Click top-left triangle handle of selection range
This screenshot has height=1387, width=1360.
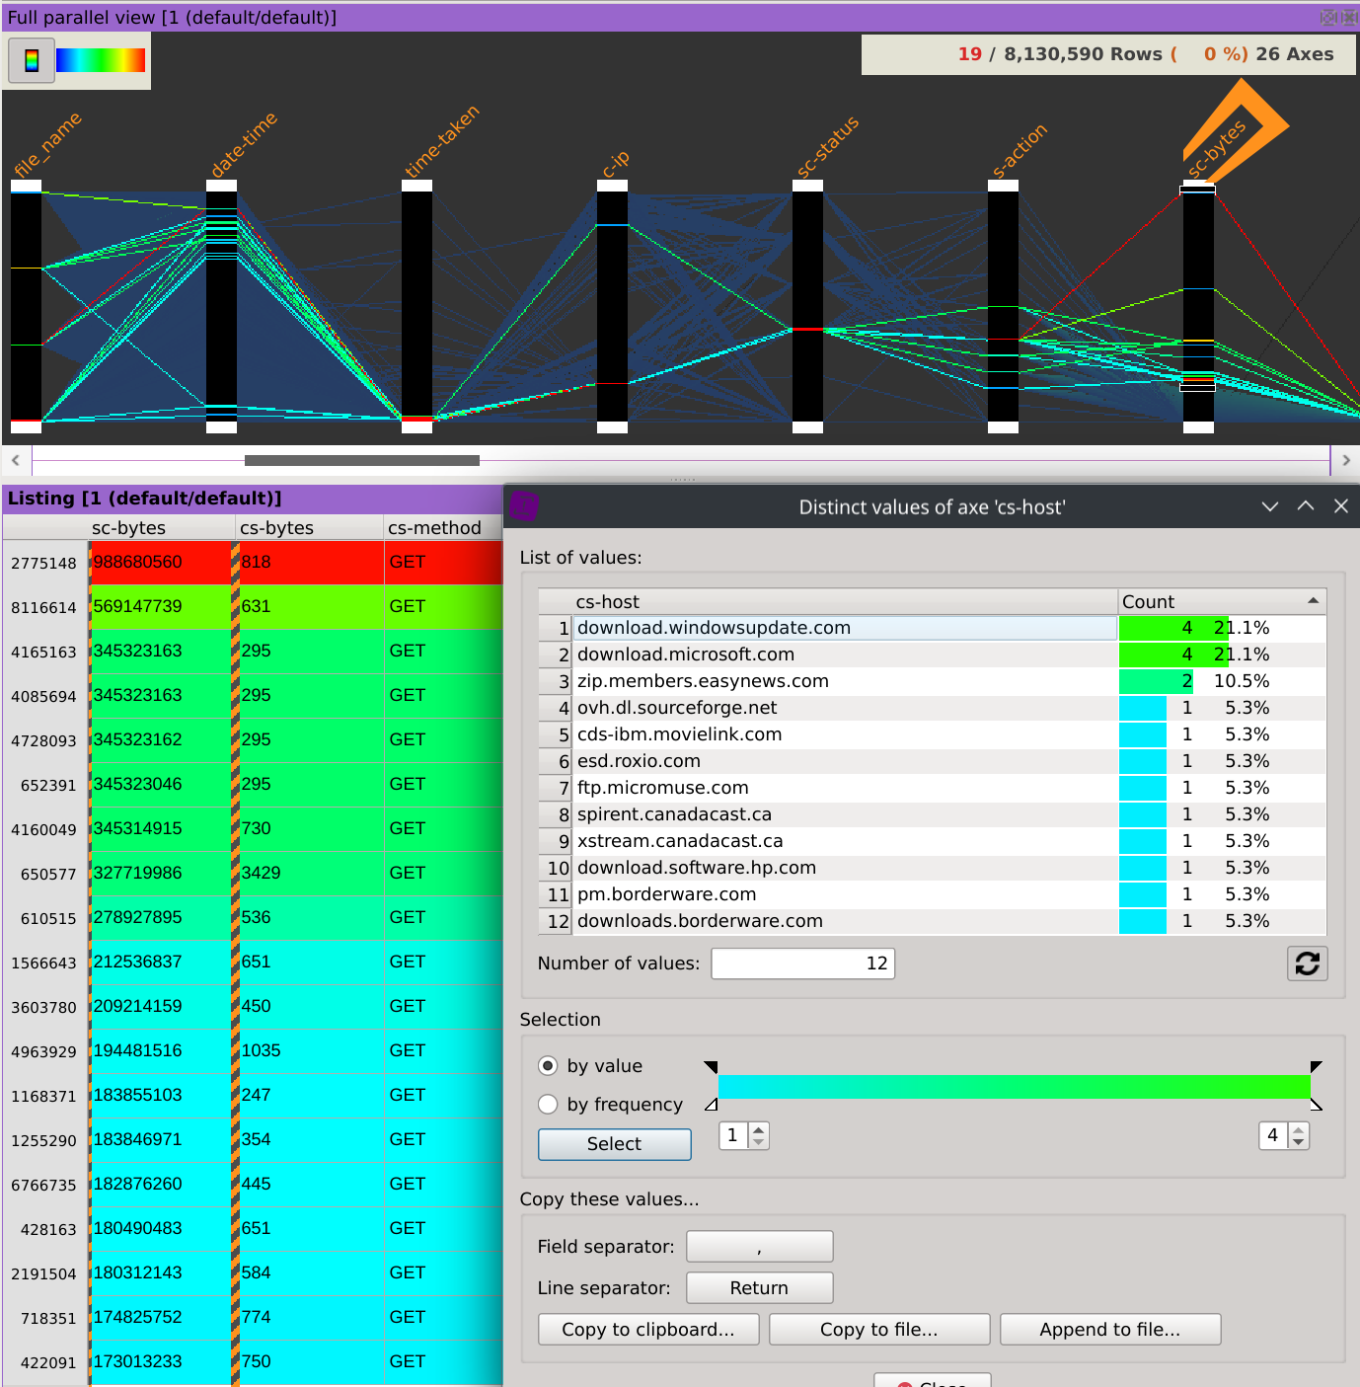click(x=711, y=1067)
